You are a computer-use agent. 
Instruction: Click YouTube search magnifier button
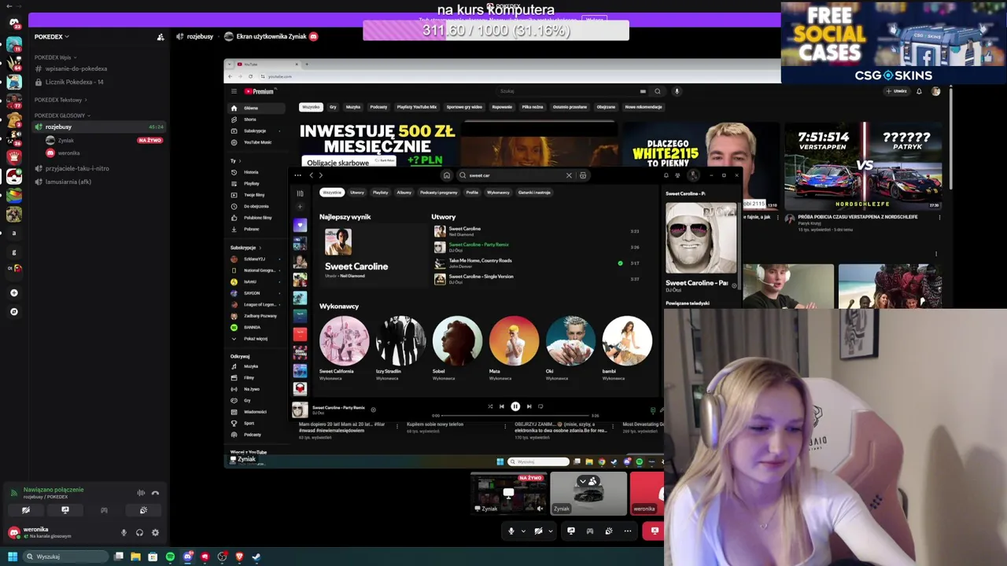(x=658, y=91)
